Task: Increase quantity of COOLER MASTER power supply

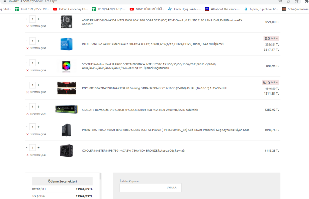Action: tap(38, 148)
